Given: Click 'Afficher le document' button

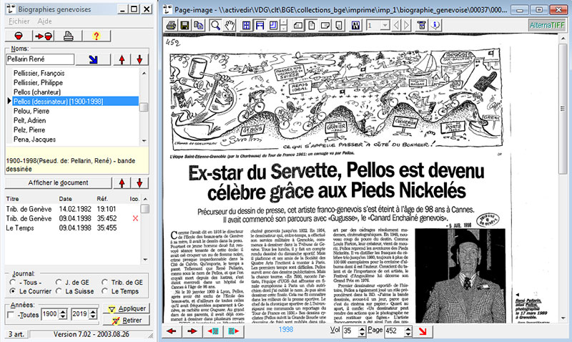Looking at the screenshot, I should [59, 182].
